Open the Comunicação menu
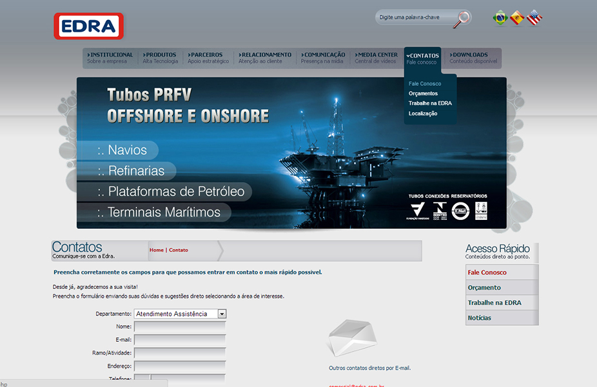 coord(323,58)
